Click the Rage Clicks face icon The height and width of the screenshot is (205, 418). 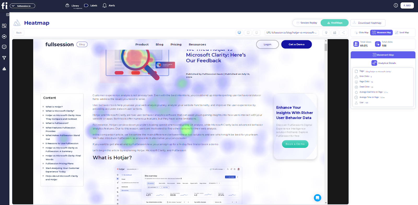pyautogui.click(x=356, y=82)
